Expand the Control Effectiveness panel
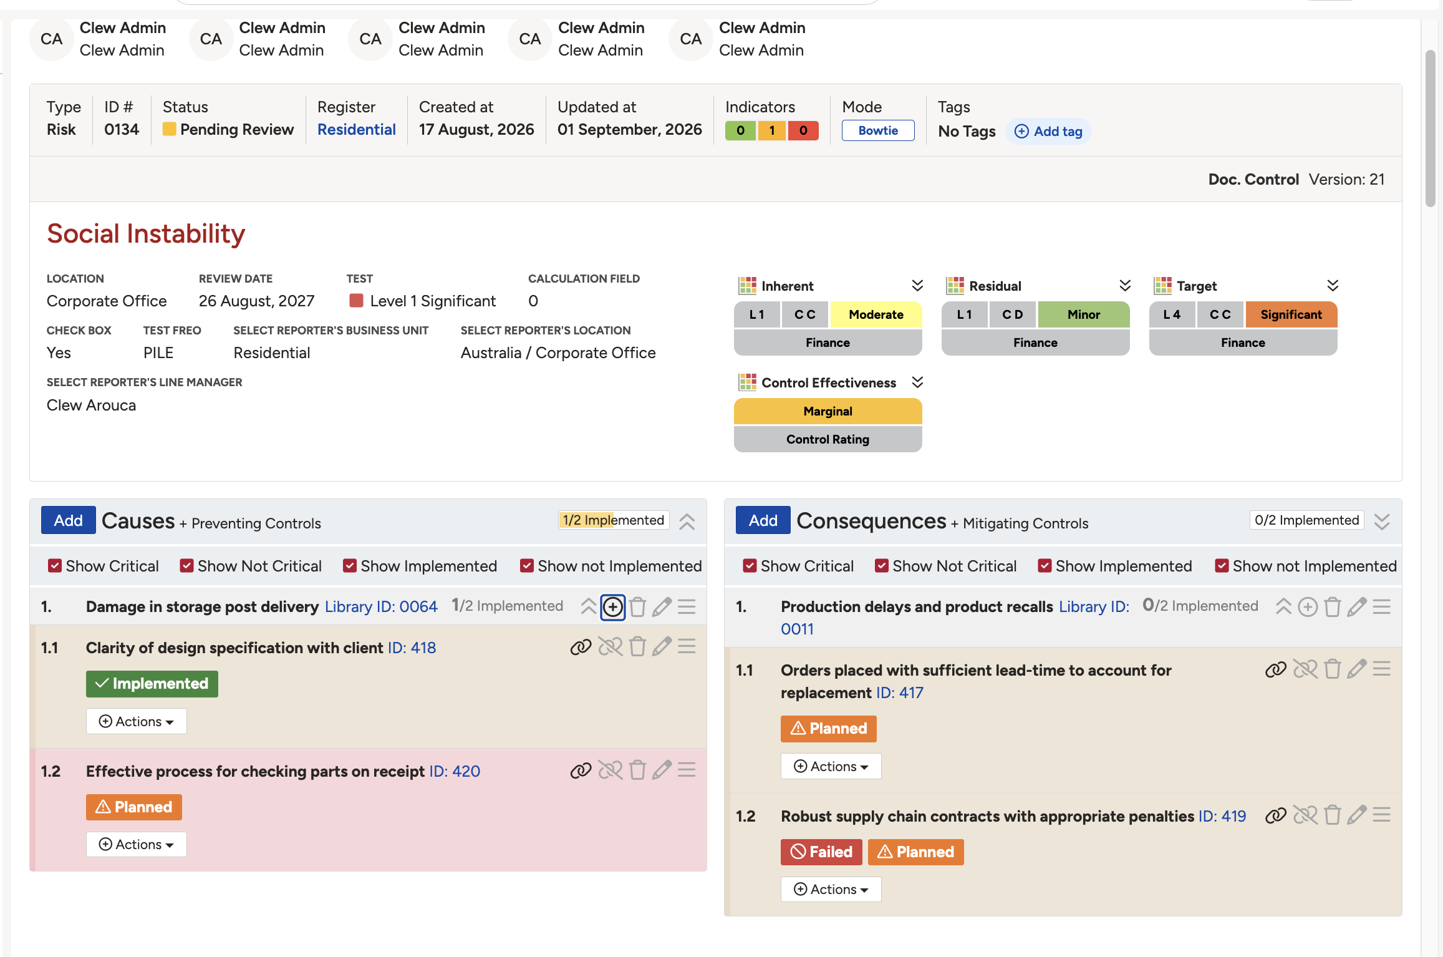Image resolution: width=1443 pixels, height=957 pixels. [x=917, y=382]
